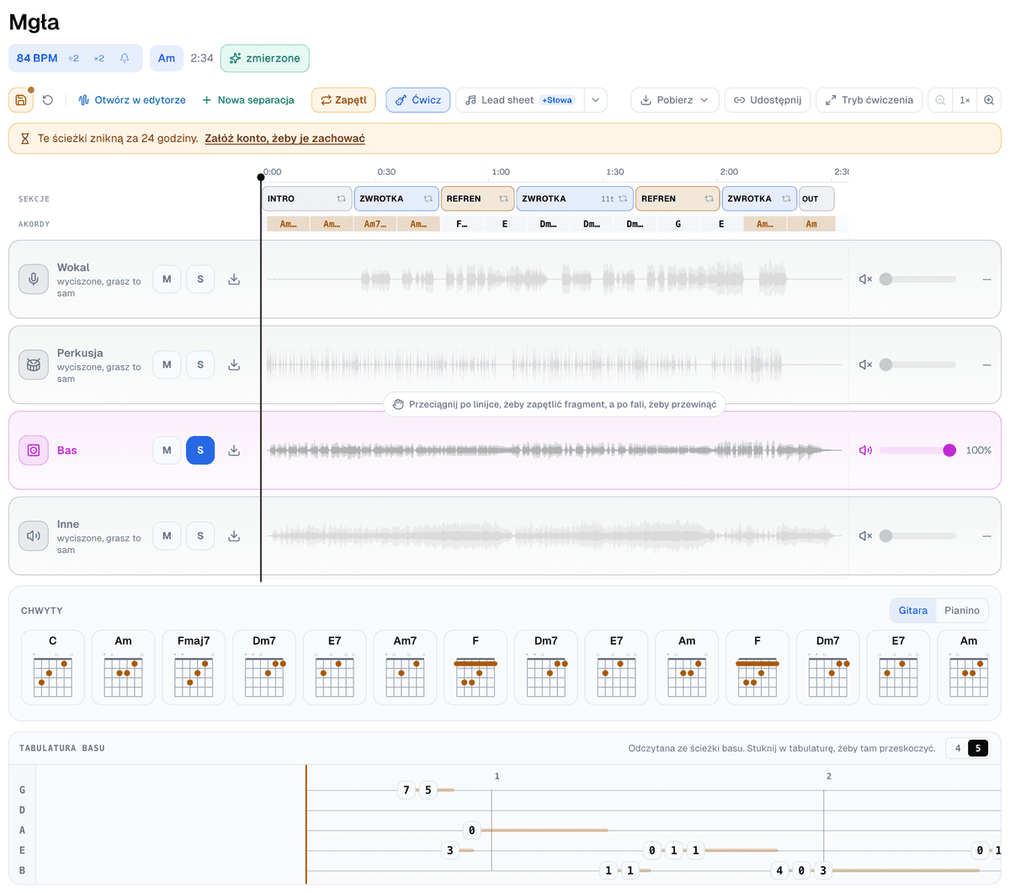Click the Perkusja drum icon
Viewport: 1010px width, 893px height.
(x=34, y=365)
